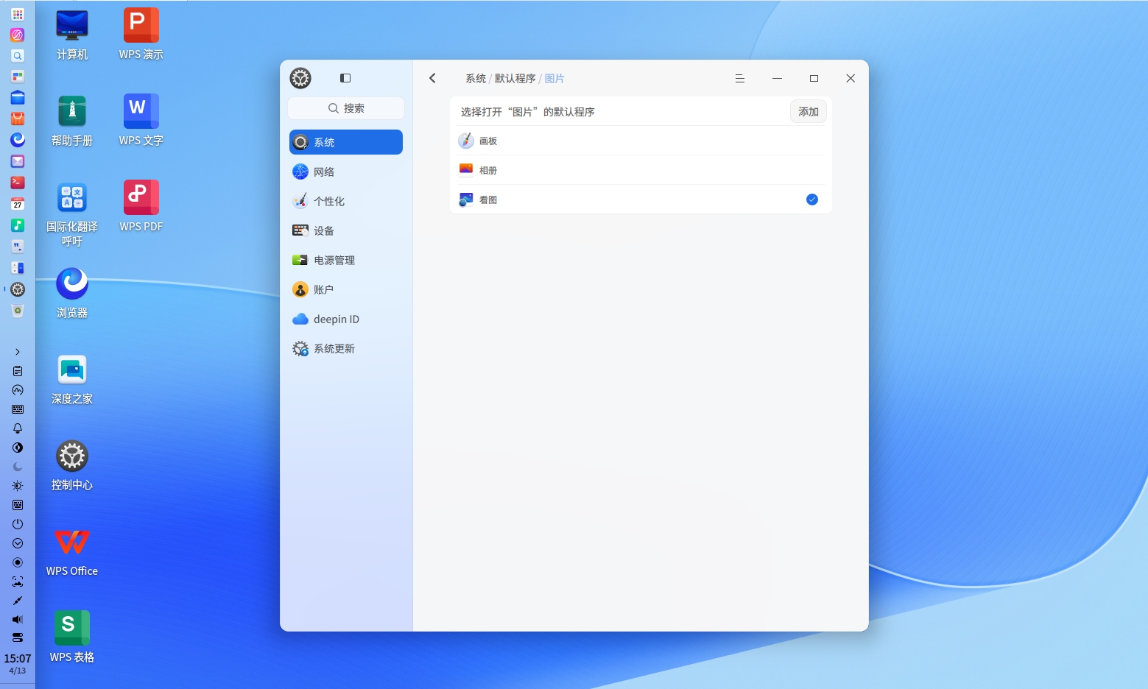Screen dimensions: 1148x689
Task: Open the volume speaker icon in the tray
Action: (18, 620)
